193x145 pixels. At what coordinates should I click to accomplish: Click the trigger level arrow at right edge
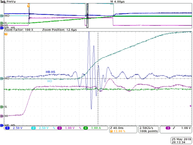pyautogui.click(x=191, y=106)
